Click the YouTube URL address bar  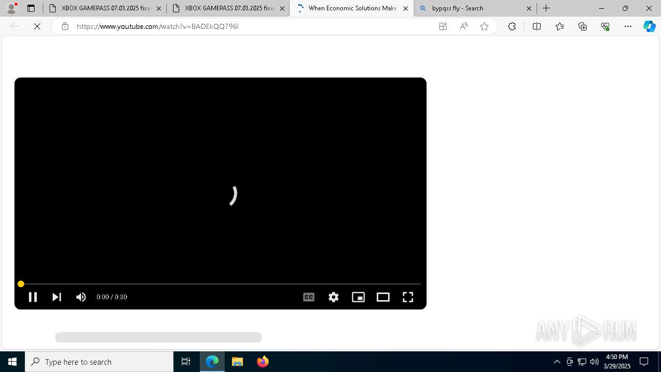pyautogui.click(x=253, y=26)
